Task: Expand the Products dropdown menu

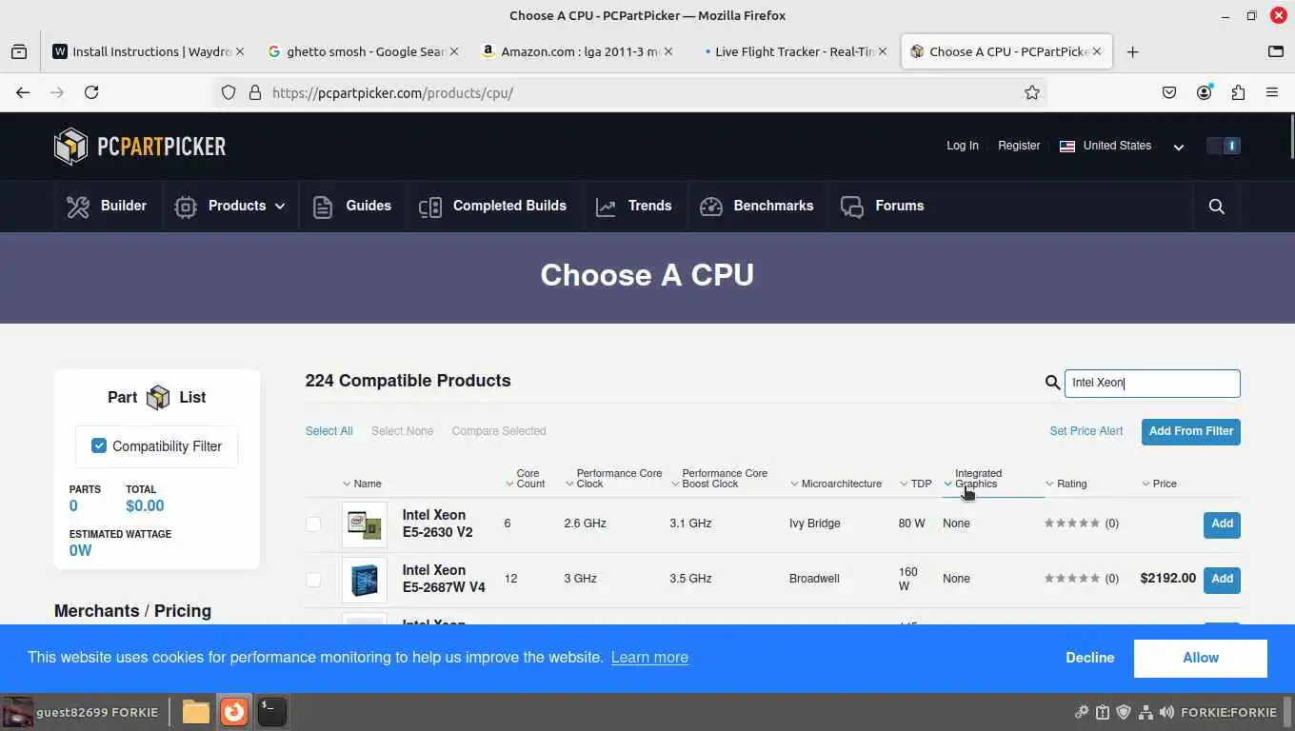Action: click(x=280, y=206)
